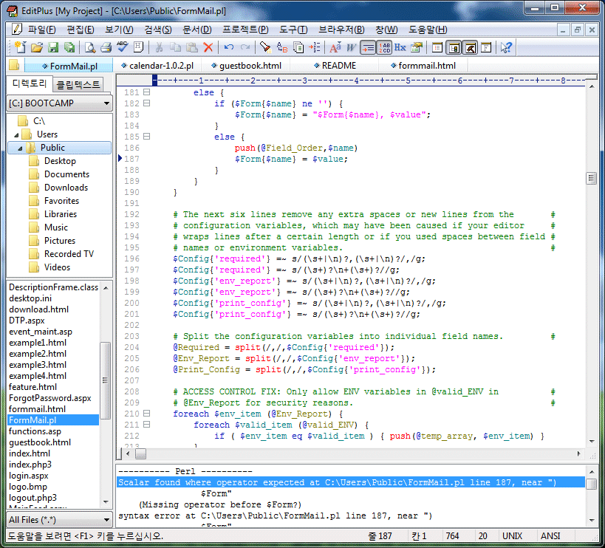The height and width of the screenshot is (548, 605).
Task: Open font settings with the Aa icon
Action: coord(335,47)
